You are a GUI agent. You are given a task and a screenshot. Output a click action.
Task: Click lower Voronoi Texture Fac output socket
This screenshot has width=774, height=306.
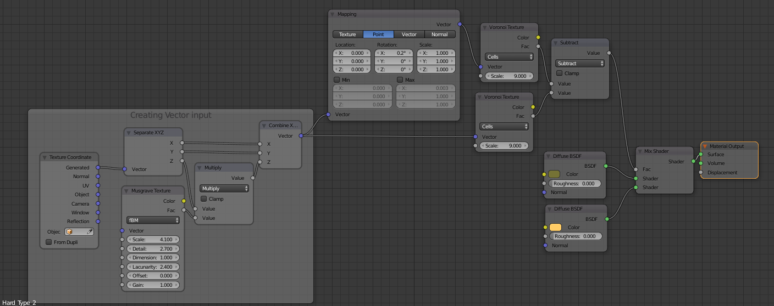pyautogui.click(x=533, y=116)
